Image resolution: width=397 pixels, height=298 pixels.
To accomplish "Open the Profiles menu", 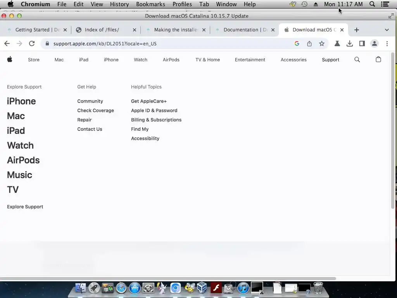I will tap(182, 4).
